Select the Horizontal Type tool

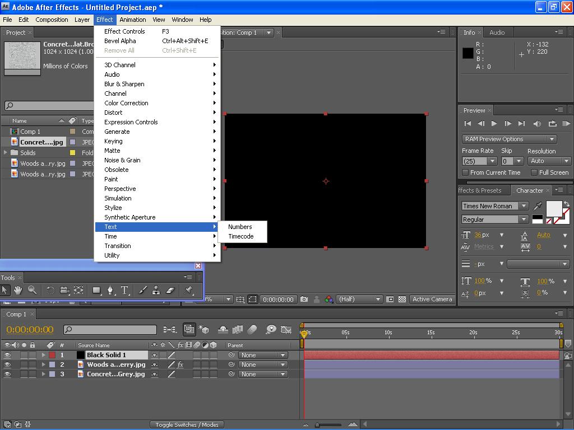coord(124,291)
